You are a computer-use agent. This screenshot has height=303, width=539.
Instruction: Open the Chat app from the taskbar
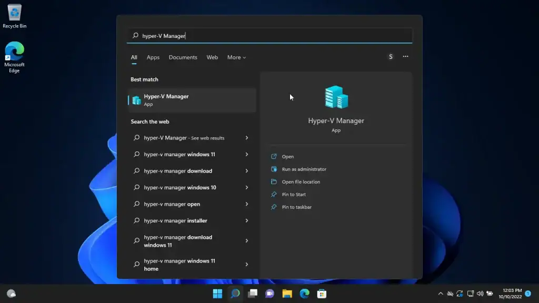click(269, 294)
